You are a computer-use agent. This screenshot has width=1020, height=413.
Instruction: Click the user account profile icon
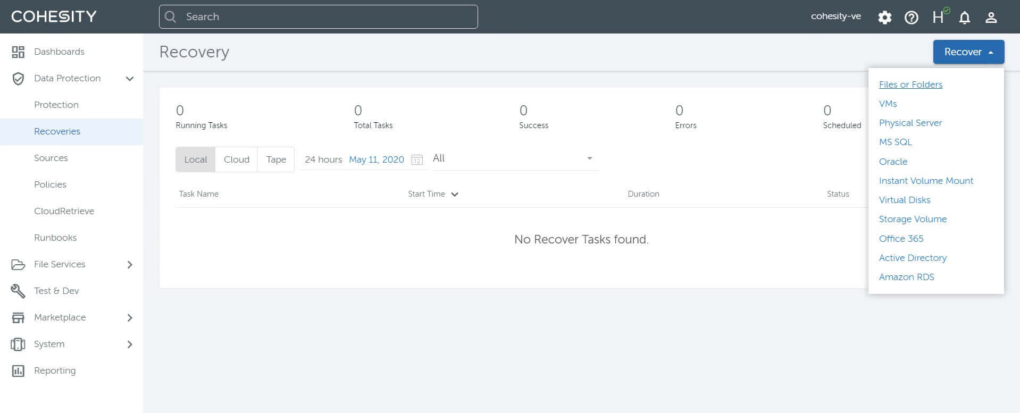pos(991,18)
